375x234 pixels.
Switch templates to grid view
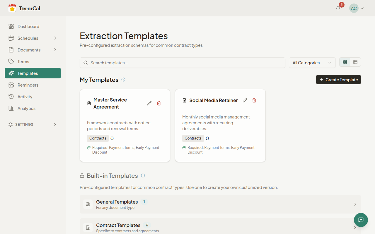345,62
